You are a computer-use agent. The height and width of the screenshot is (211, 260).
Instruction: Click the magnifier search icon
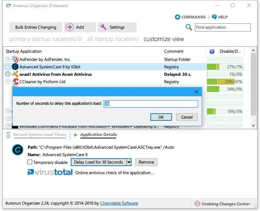pos(189,27)
